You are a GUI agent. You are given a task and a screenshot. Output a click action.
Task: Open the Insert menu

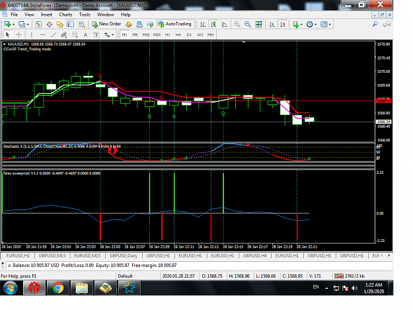click(x=46, y=15)
